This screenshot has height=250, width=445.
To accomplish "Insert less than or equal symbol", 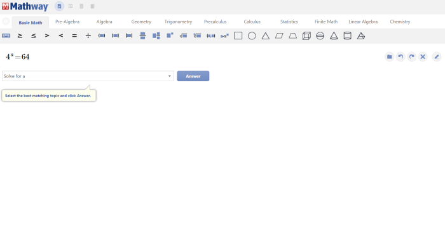I will (34, 36).
